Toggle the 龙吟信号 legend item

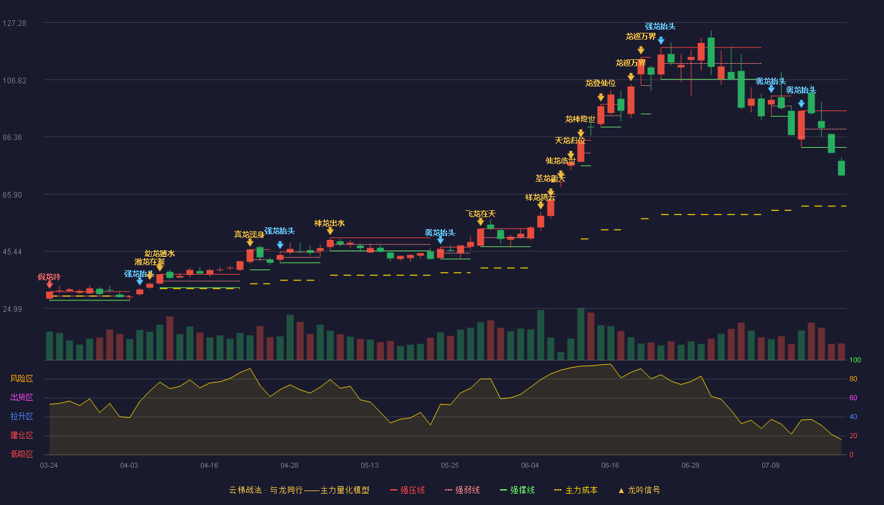[x=639, y=490]
